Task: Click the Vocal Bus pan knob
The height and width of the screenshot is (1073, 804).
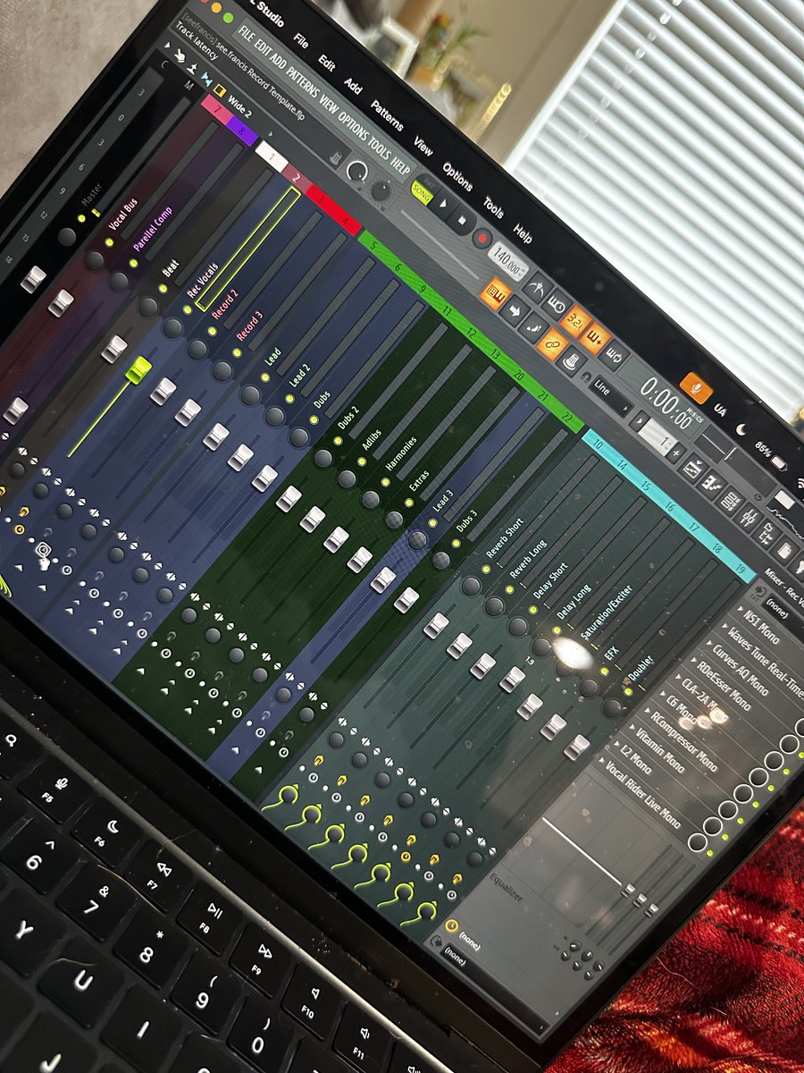Action: click(x=95, y=260)
